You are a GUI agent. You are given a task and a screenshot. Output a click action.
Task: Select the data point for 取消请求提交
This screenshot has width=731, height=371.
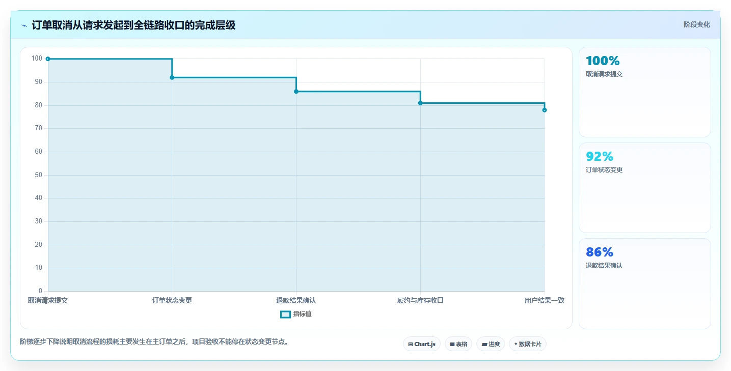coord(48,59)
